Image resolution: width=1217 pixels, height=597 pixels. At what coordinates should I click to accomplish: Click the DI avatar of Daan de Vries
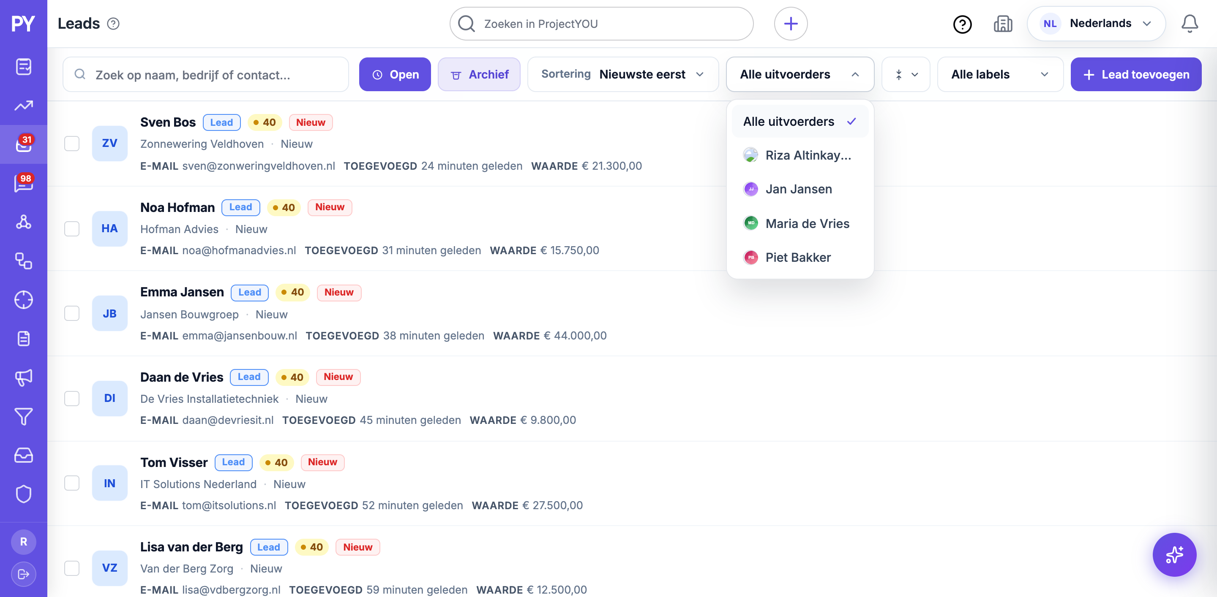click(x=109, y=398)
